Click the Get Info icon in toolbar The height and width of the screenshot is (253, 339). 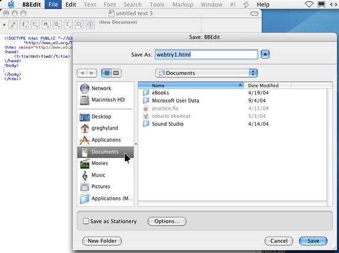[x=90, y=25]
